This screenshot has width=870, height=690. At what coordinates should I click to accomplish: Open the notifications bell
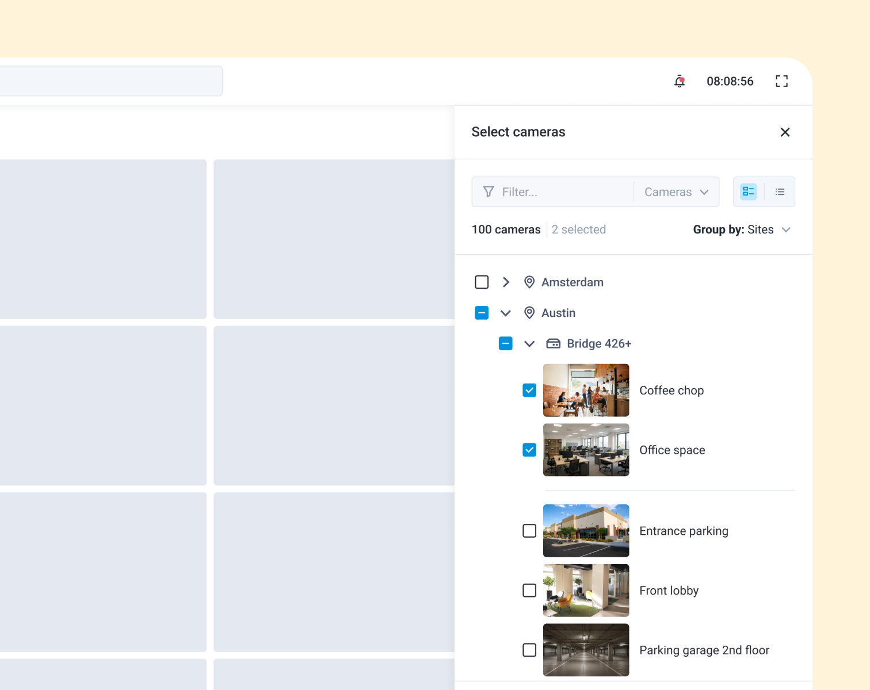(x=680, y=81)
